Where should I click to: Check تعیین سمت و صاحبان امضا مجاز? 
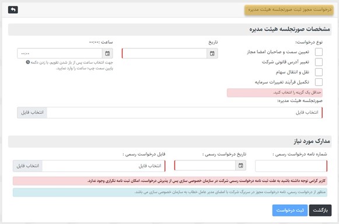coord(319,52)
